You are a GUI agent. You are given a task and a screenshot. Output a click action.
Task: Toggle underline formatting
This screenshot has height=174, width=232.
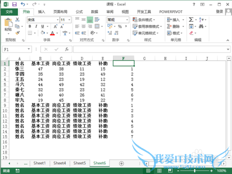pyautogui.click(x=43, y=26)
